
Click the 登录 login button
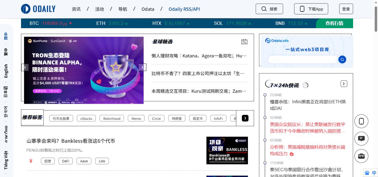coord(346,9)
